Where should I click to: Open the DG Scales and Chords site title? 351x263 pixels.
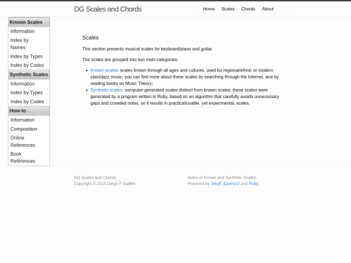pyautogui.click(x=108, y=9)
